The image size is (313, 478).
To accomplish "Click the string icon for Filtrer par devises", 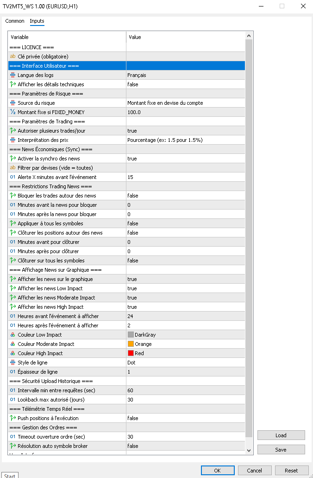I will click(x=13, y=168).
